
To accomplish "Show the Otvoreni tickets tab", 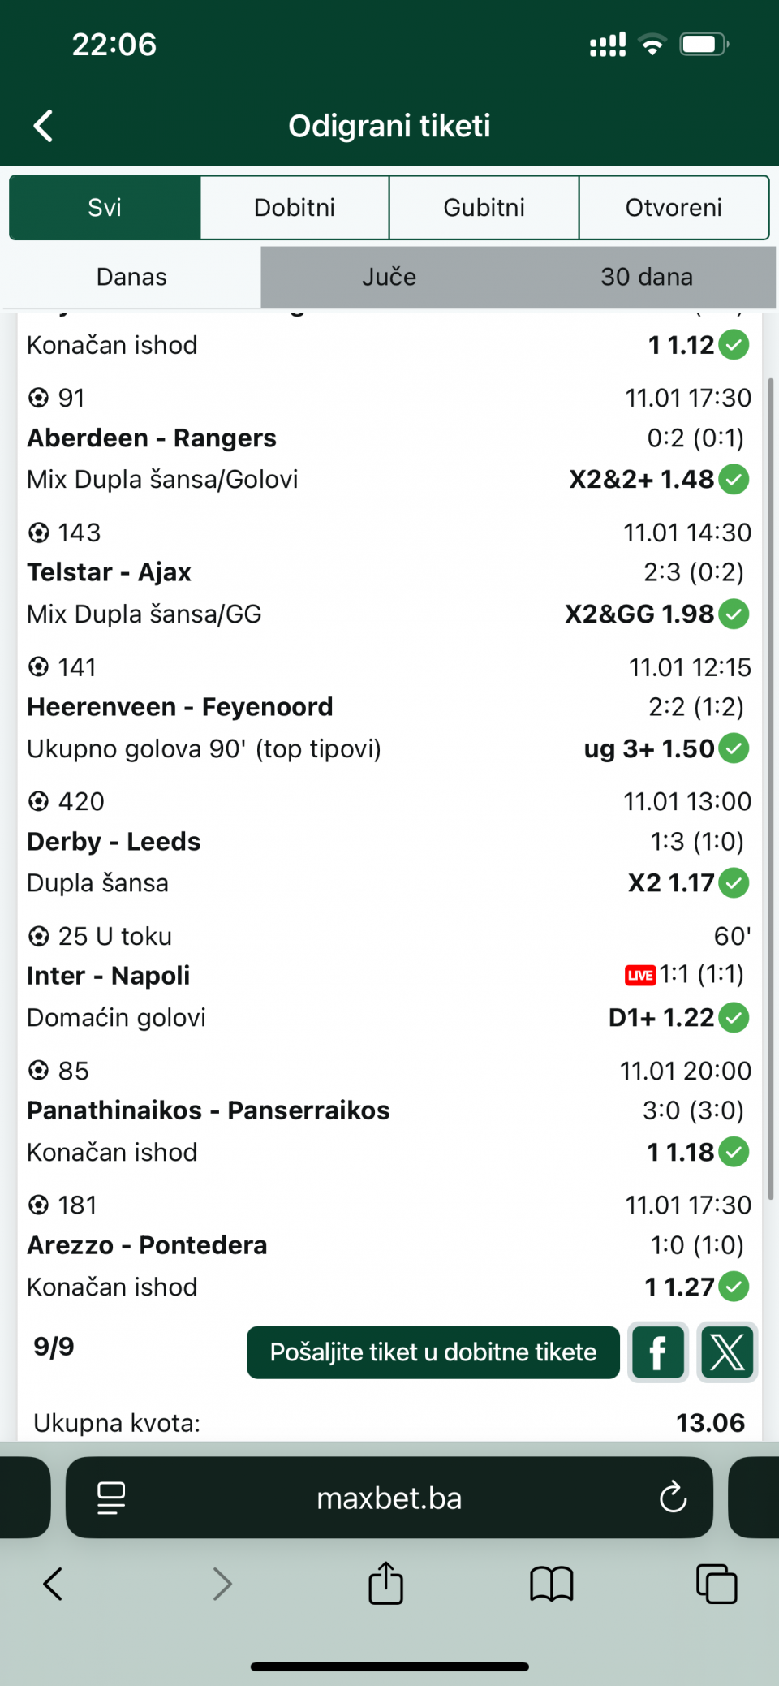I will pos(674,208).
